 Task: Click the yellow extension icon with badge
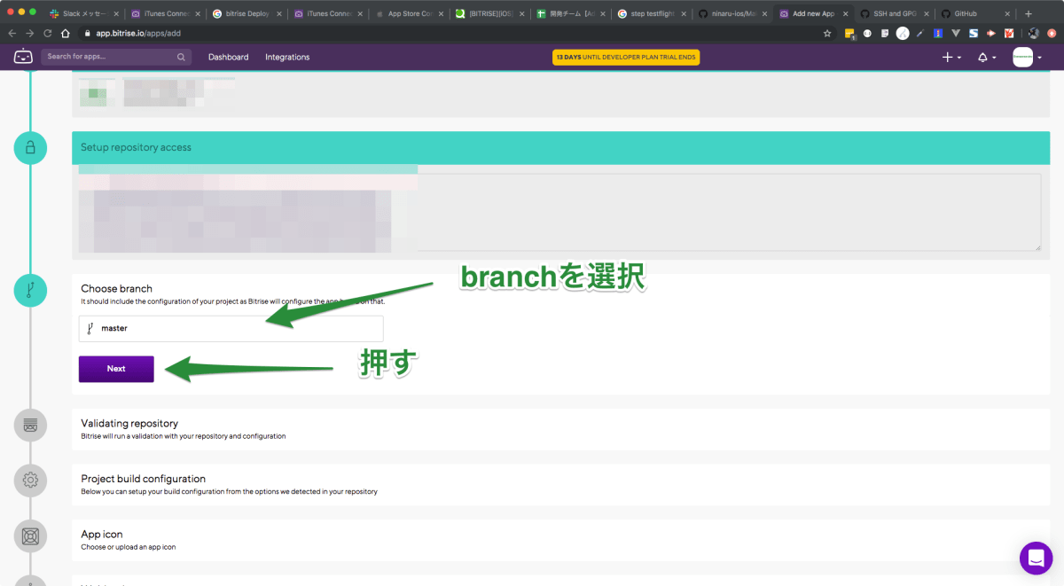click(849, 34)
